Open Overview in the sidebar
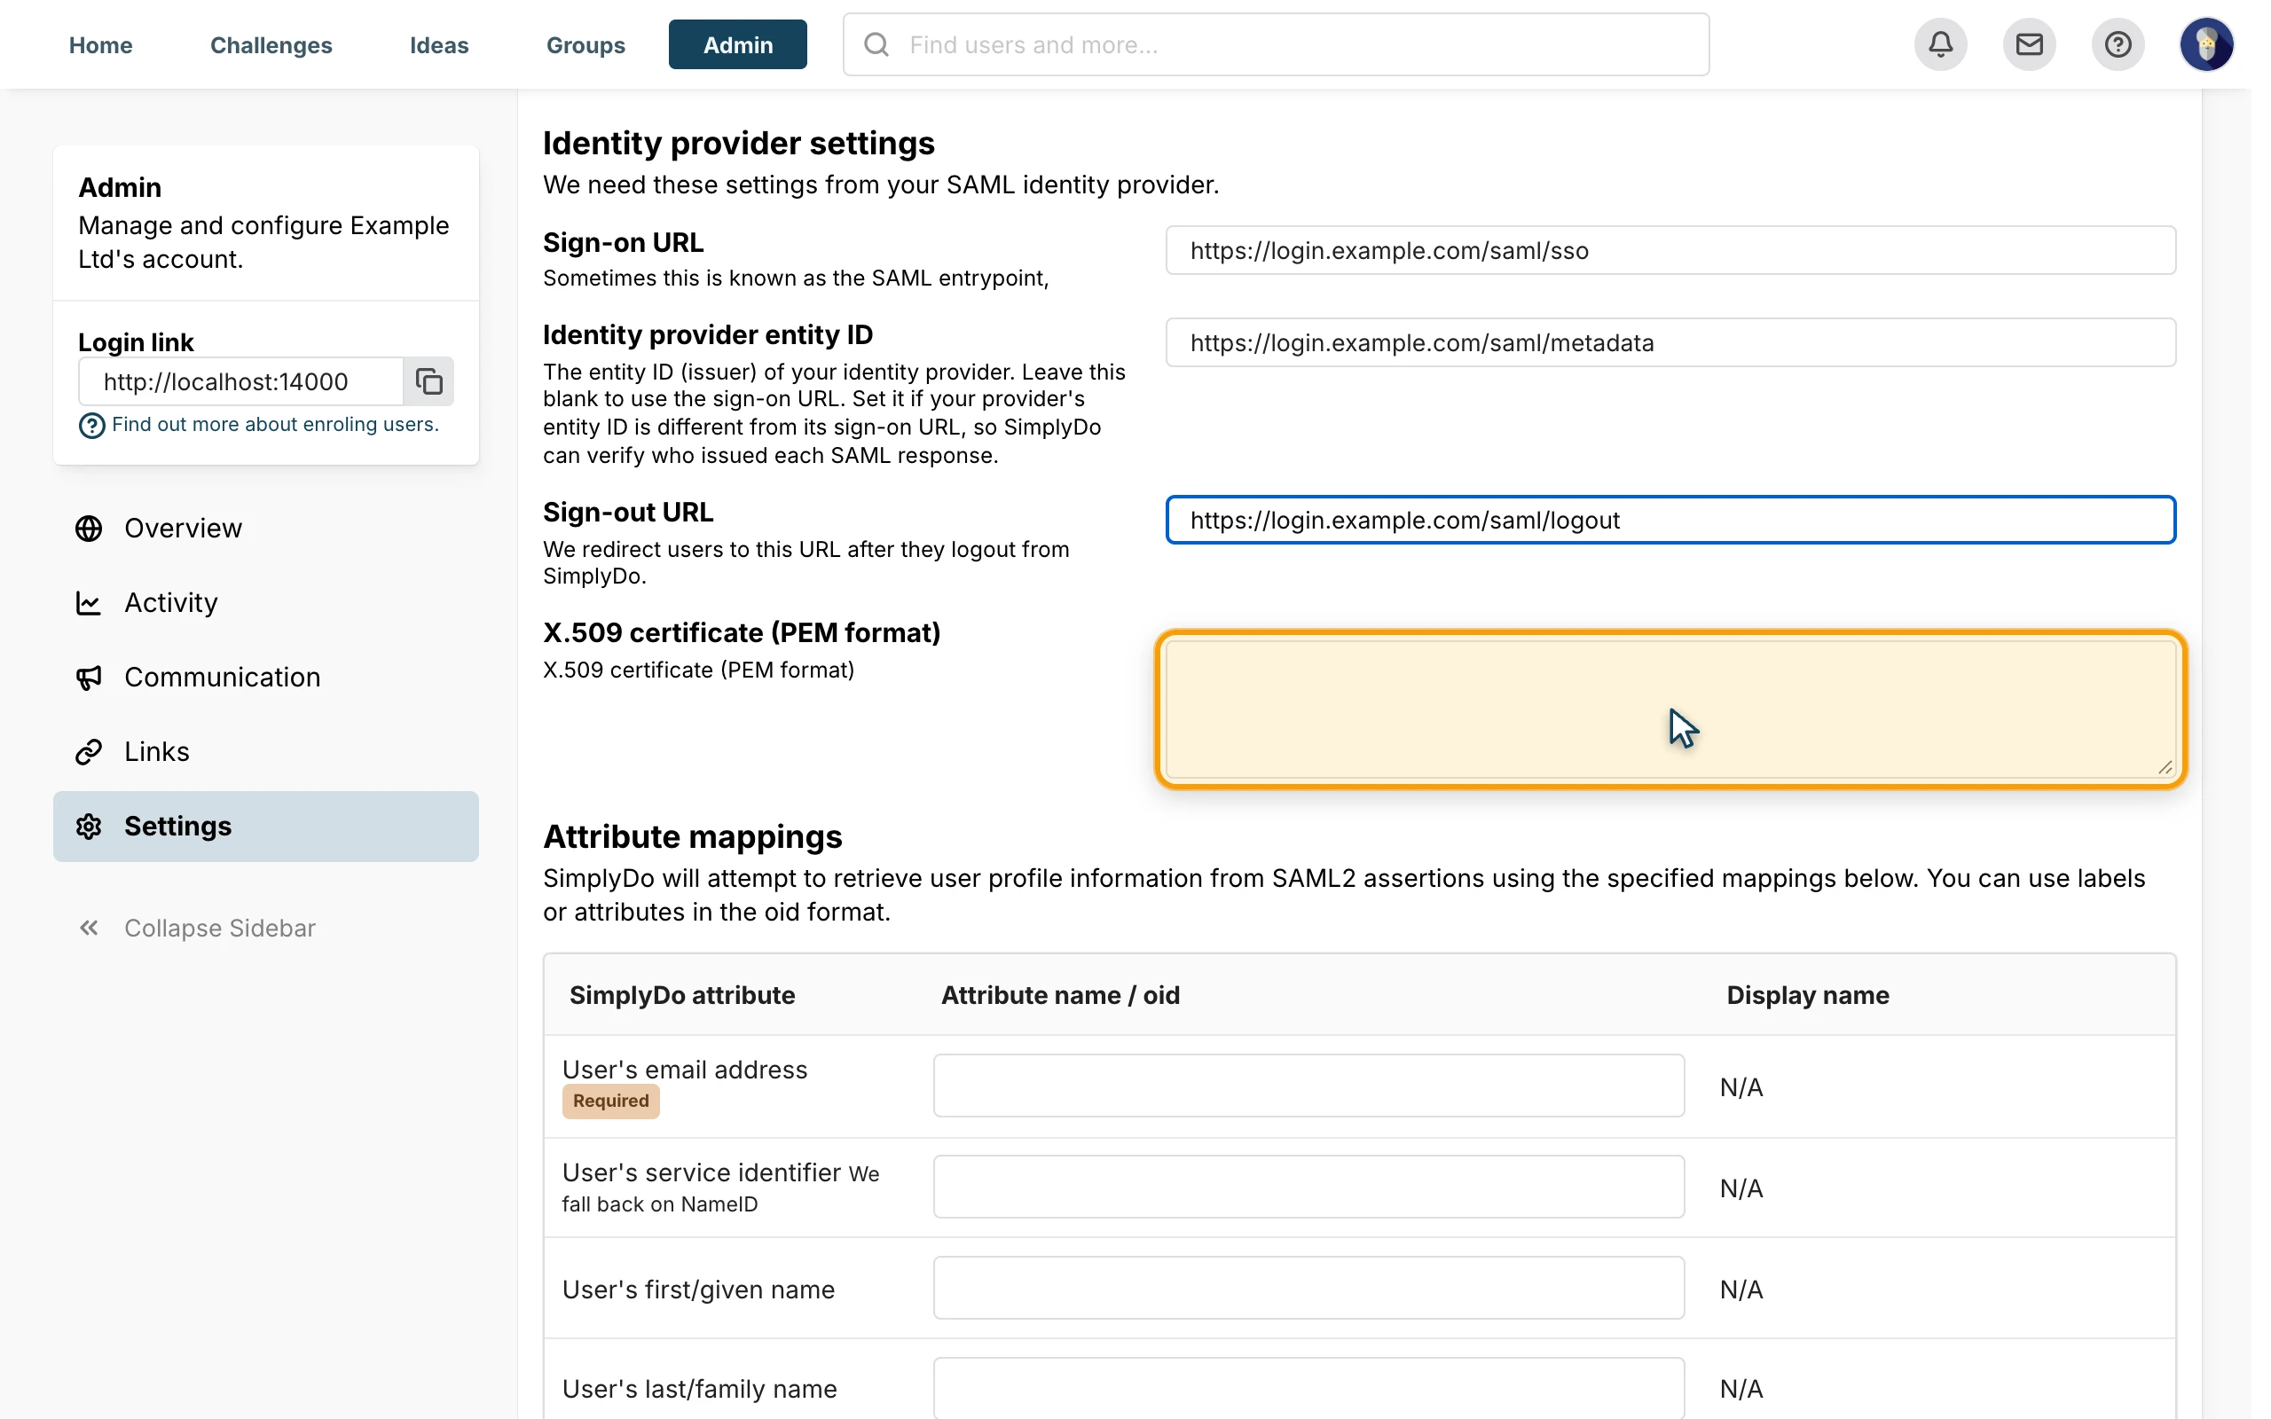The height and width of the screenshot is (1419, 2271). (x=265, y=529)
